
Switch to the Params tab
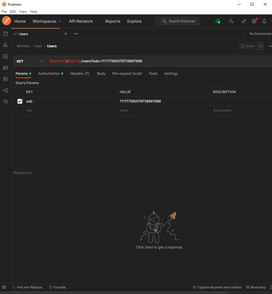click(23, 74)
